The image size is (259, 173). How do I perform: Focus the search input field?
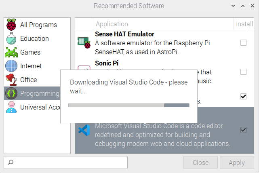click(x=65, y=162)
